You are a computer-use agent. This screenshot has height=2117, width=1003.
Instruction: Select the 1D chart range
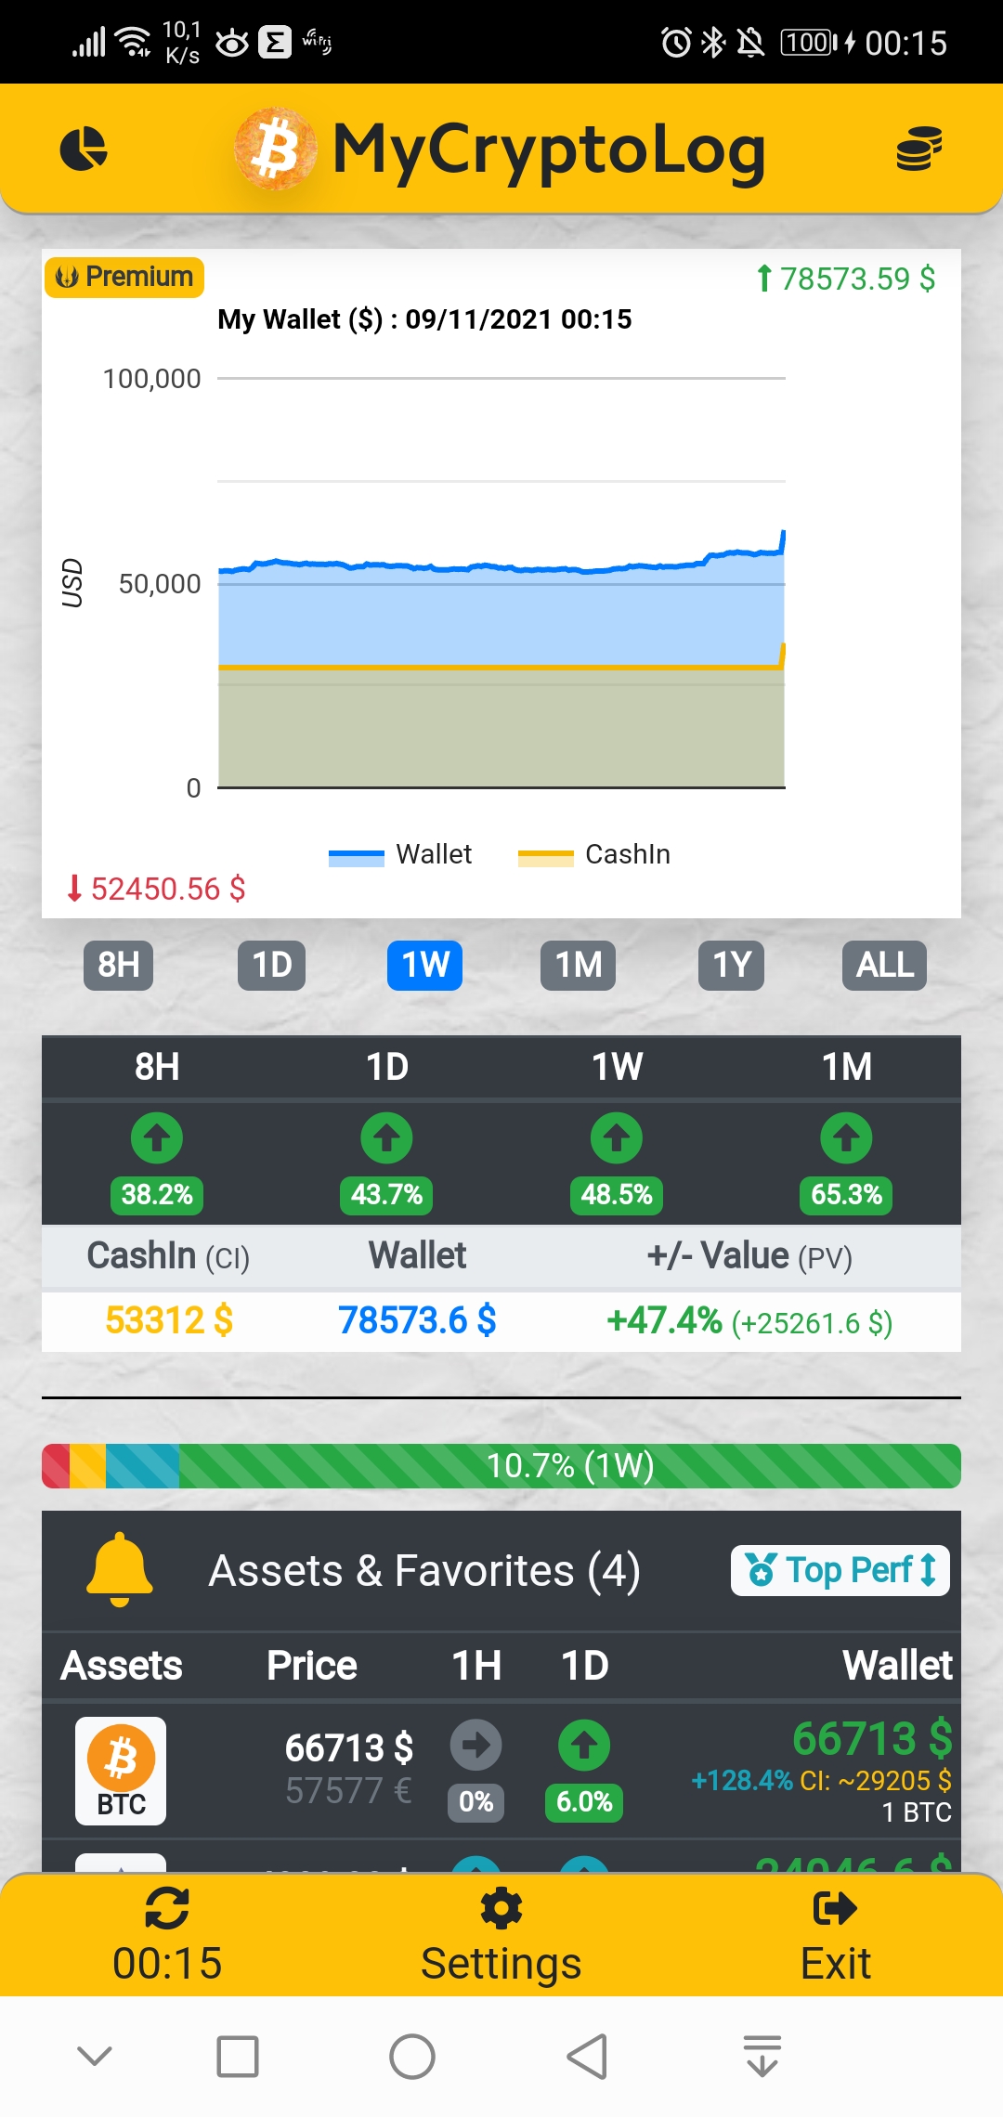[x=272, y=966]
